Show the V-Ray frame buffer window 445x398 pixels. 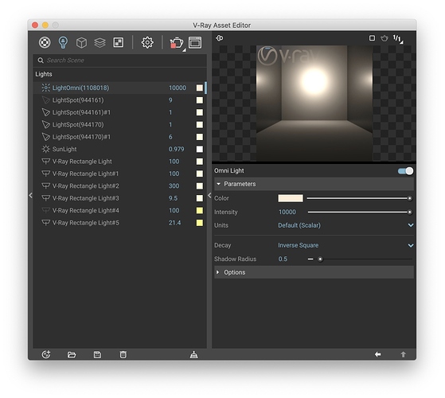[195, 42]
